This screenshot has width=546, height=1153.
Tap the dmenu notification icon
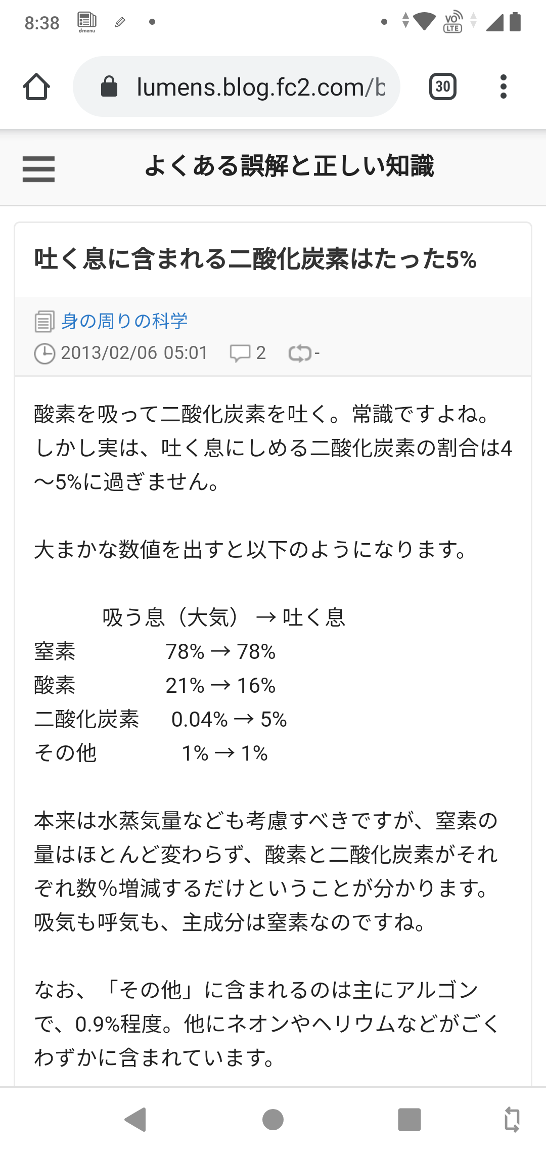click(x=87, y=22)
